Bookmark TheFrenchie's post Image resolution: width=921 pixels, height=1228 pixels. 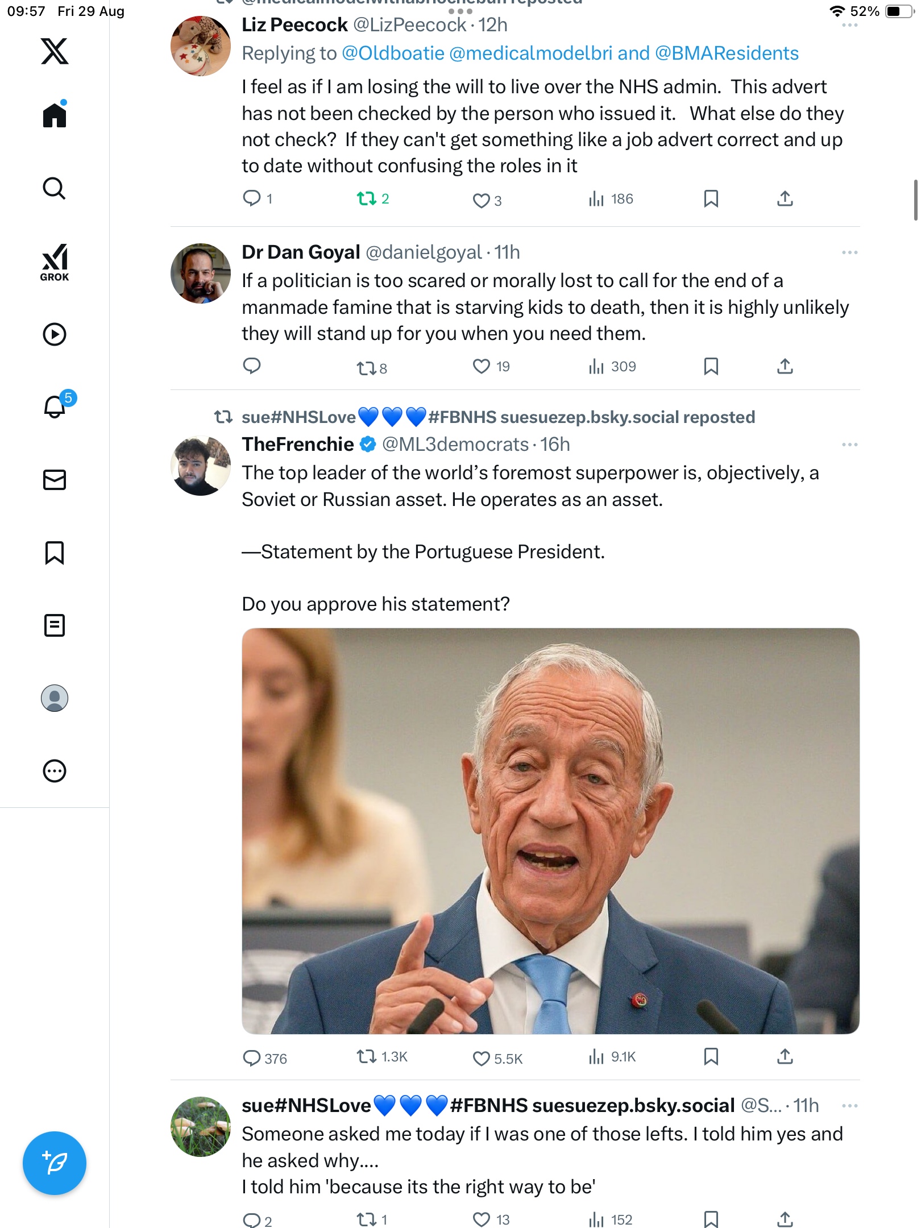pos(711,1057)
